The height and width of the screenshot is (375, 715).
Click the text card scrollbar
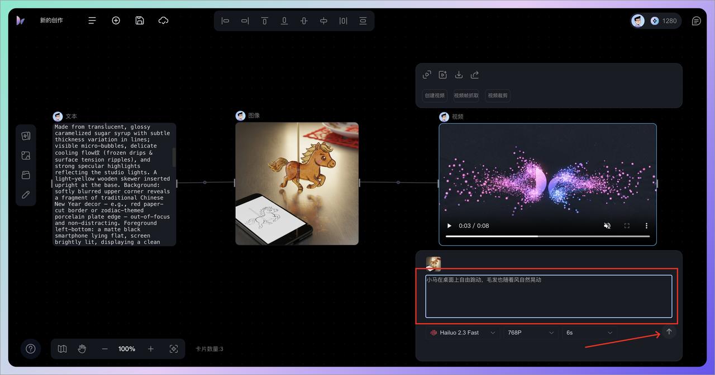(x=174, y=157)
